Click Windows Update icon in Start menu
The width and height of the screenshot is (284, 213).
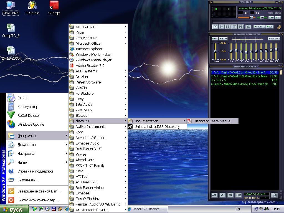pyautogui.click(x=11, y=124)
